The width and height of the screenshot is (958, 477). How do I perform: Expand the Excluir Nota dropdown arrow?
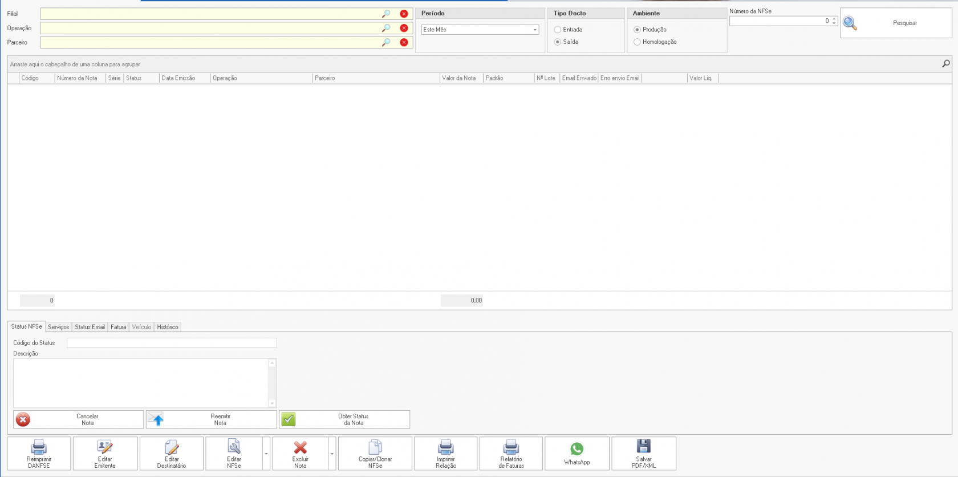point(332,454)
